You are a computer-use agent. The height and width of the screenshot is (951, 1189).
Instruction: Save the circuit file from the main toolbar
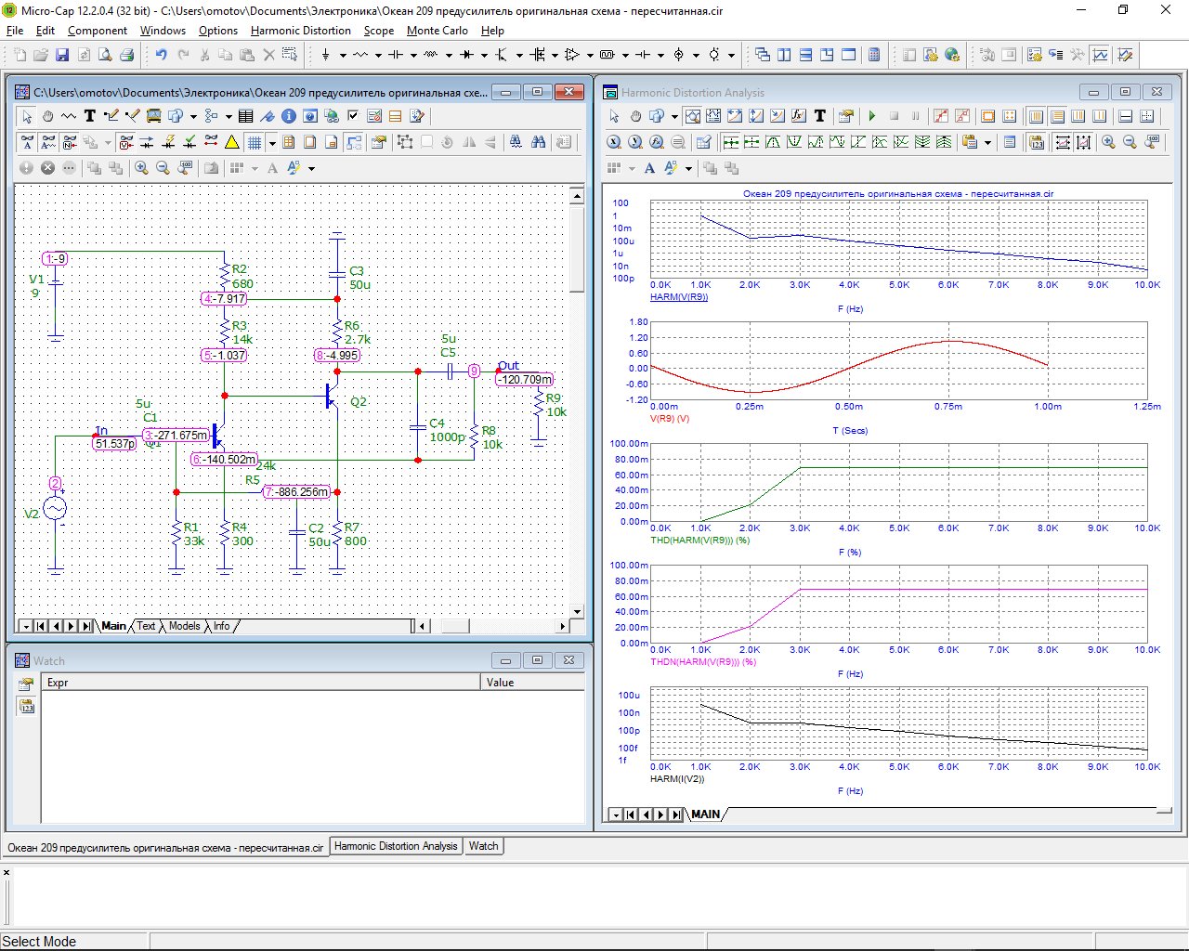click(62, 55)
